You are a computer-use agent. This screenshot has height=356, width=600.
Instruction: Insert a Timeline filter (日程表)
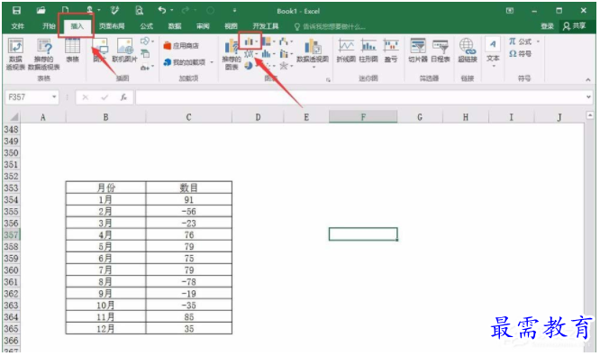(x=441, y=50)
